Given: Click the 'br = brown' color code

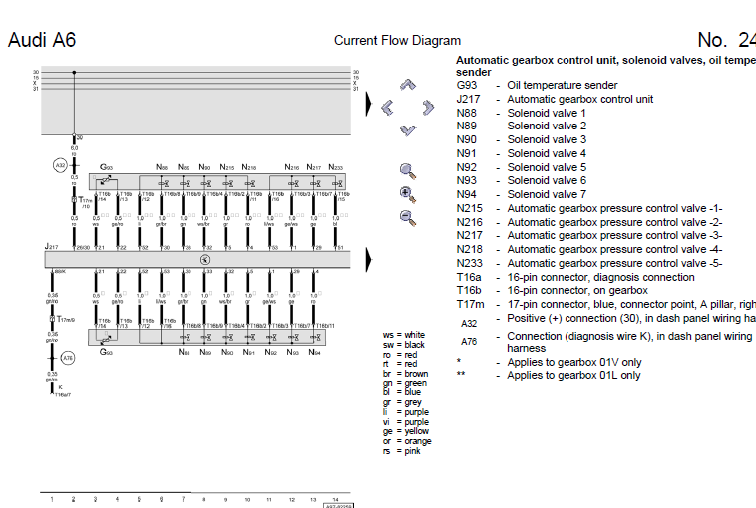Looking at the screenshot, I should tap(406, 374).
